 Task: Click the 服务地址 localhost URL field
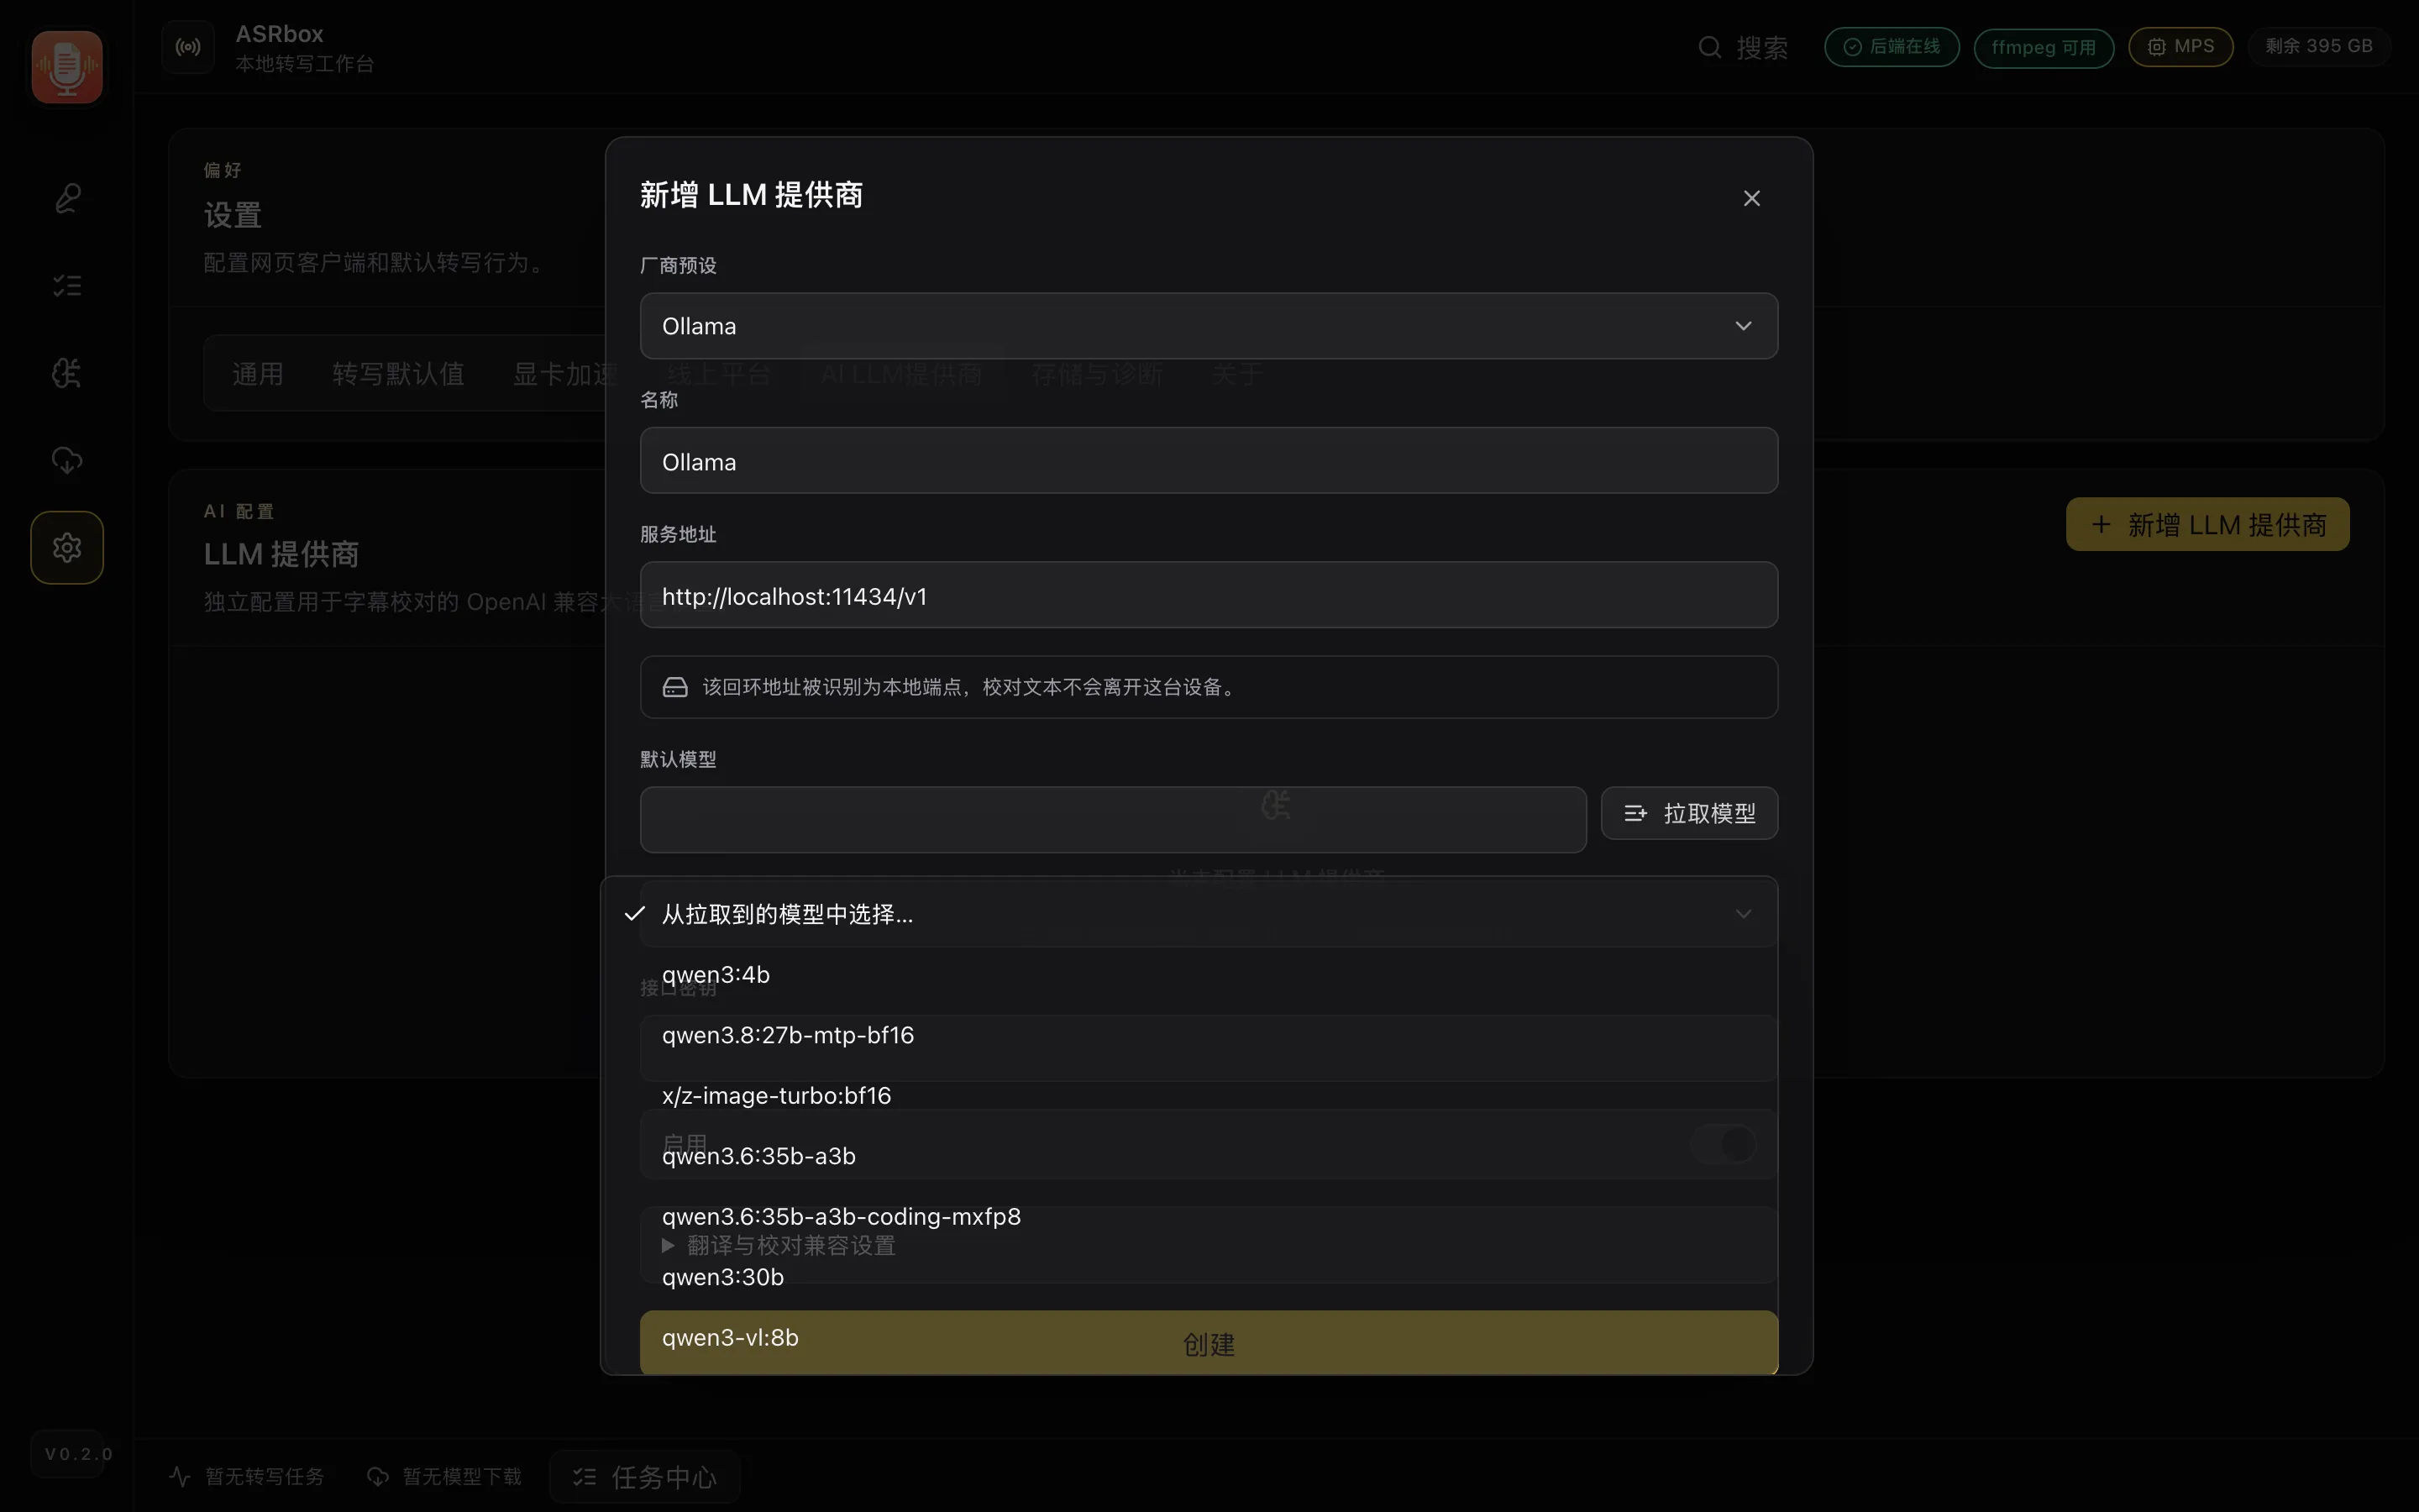tap(1209, 595)
